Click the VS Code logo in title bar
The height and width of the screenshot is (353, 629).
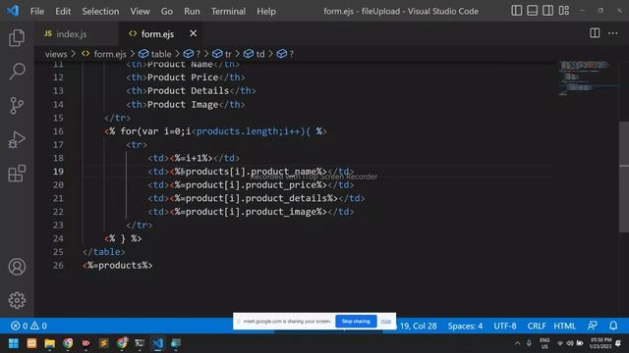coord(13,11)
